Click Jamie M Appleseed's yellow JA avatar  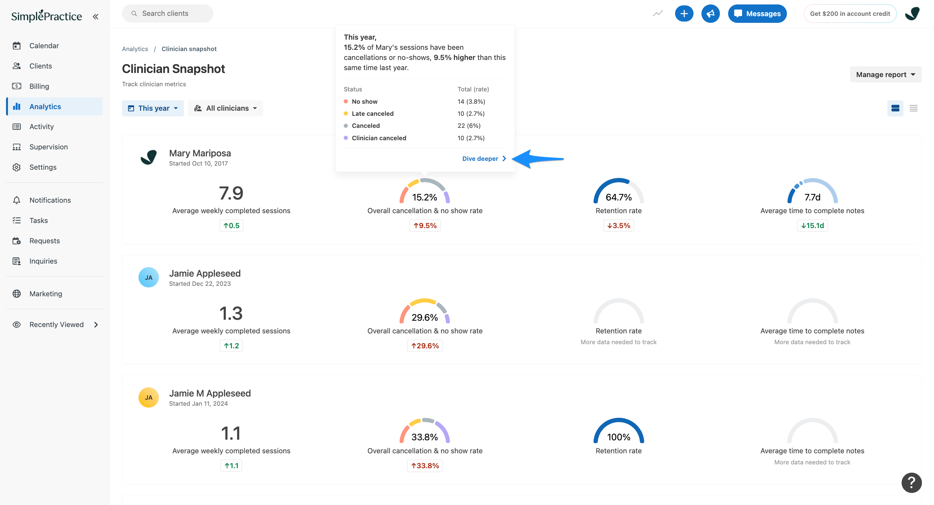[149, 397]
